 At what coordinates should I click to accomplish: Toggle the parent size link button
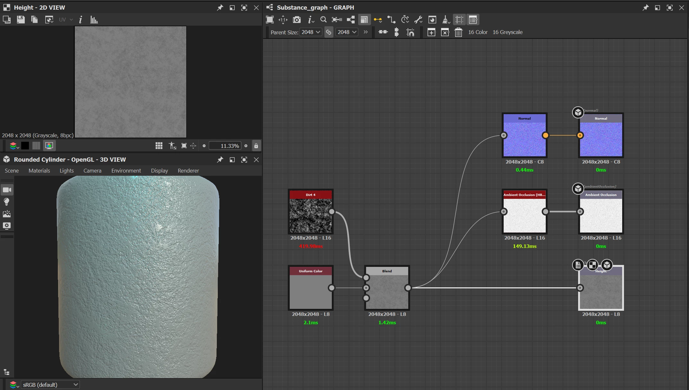click(x=329, y=32)
